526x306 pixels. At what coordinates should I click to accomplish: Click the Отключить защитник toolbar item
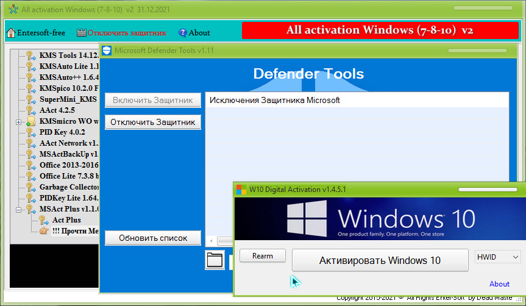[122, 32]
